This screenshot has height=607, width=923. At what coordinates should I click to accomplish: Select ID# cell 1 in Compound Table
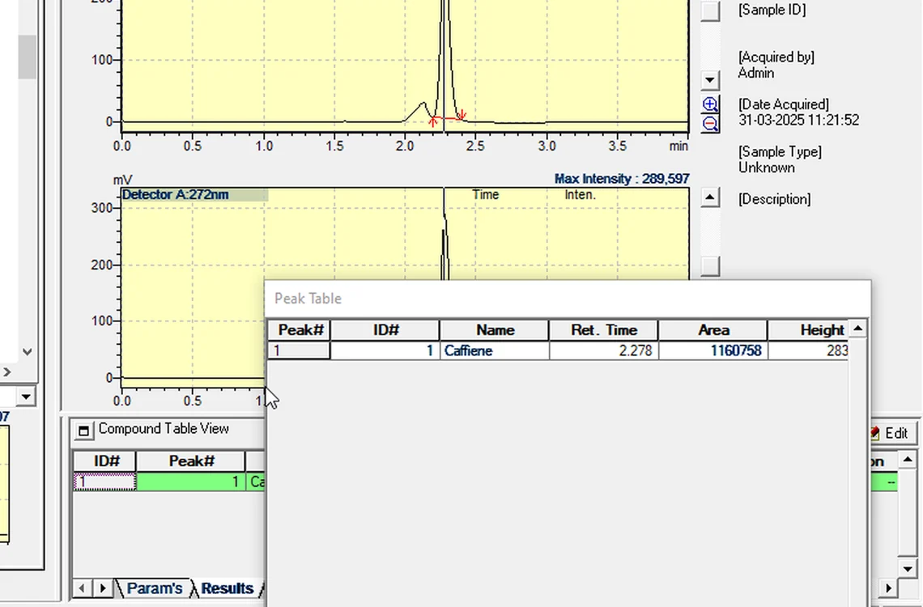[x=104, y=482]
